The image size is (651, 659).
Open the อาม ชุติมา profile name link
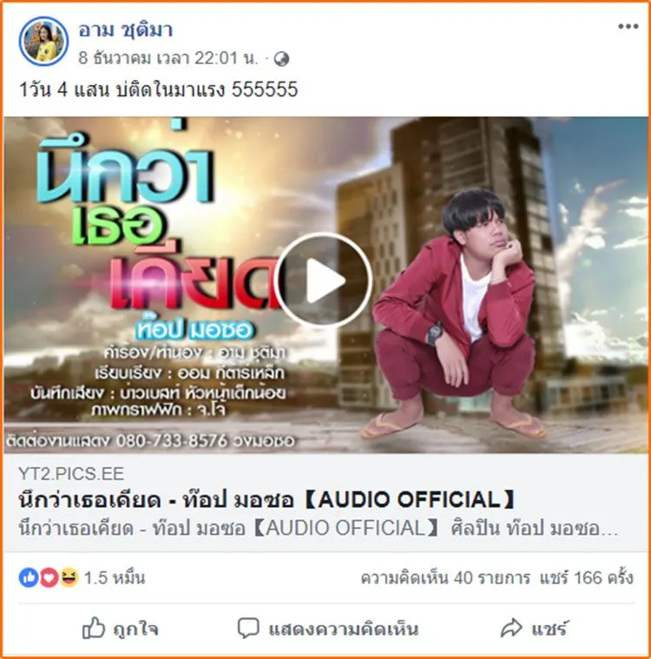point(125,30)
